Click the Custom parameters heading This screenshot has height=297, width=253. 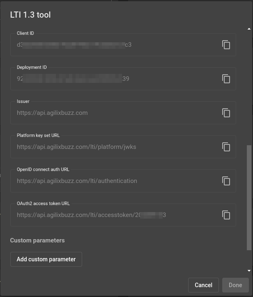(37, 240)
